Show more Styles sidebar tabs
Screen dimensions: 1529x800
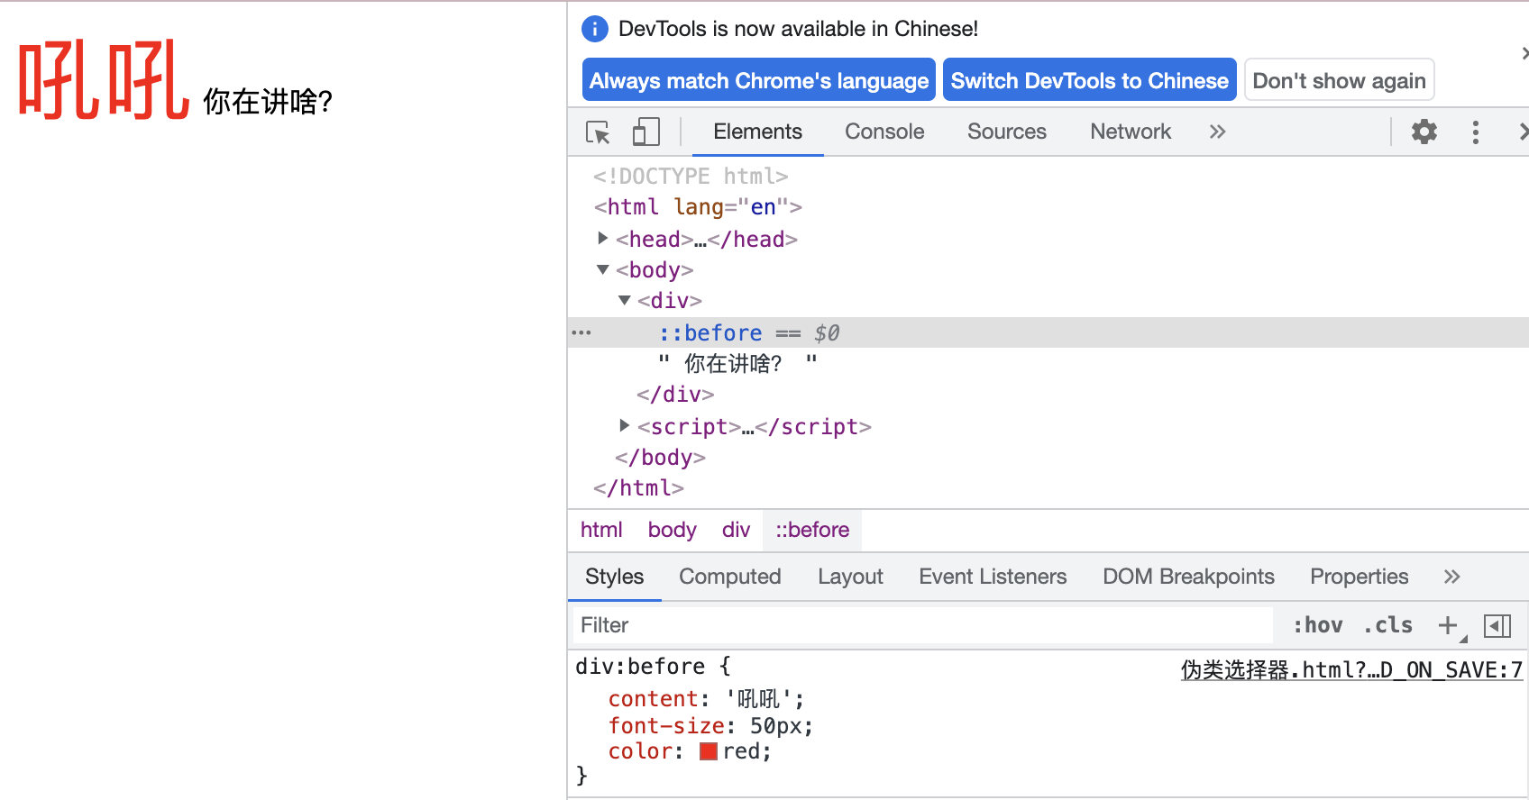click(1451, 577)
